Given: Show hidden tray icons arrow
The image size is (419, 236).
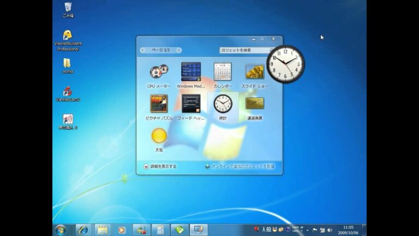Looking at the screenshot, I should (308, 230).
